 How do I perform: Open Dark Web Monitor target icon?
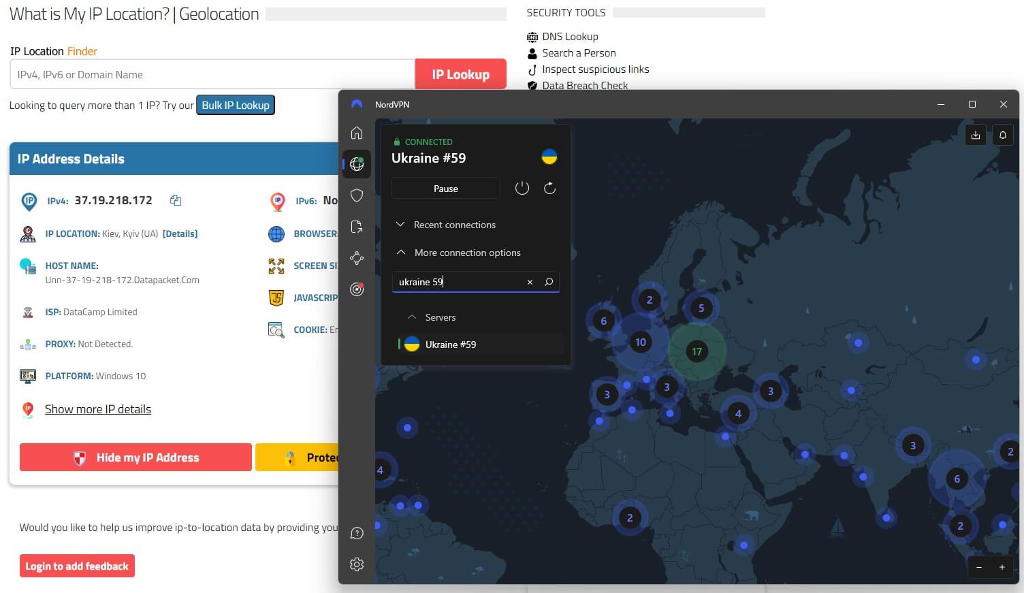(x=357, y=289)
